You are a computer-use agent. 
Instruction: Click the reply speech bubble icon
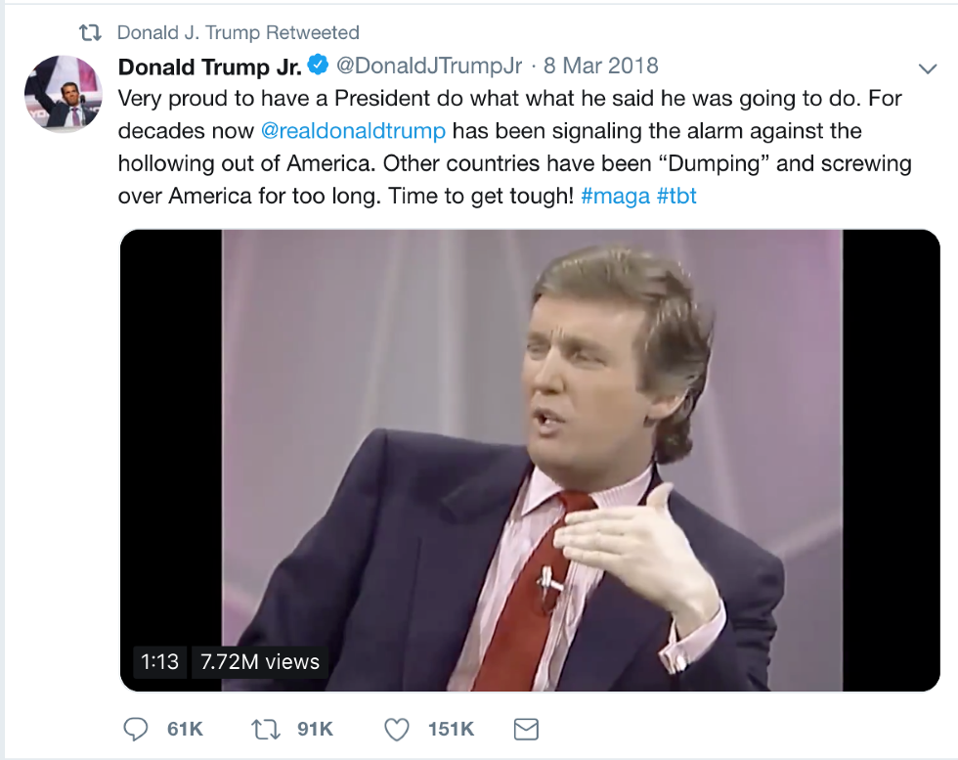coord(137,729)
